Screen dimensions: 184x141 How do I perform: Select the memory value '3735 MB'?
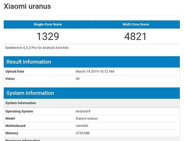tap(82, 133)
